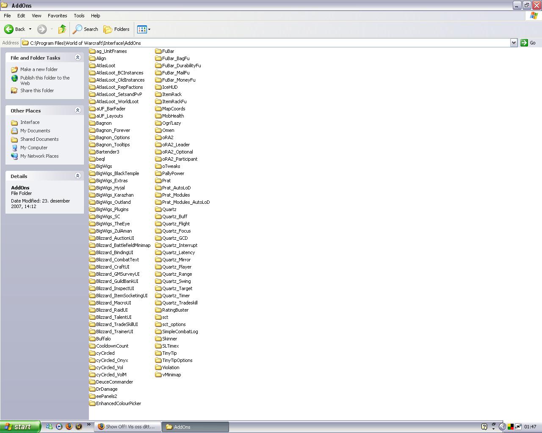This screenshot has width=542, height=433.
Task: Select the FuBar folder icon
Action: [x=158, y=51]
